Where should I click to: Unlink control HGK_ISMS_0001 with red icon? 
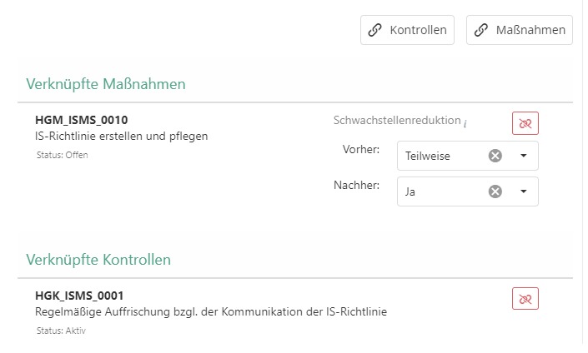click(x=525, y=299)
